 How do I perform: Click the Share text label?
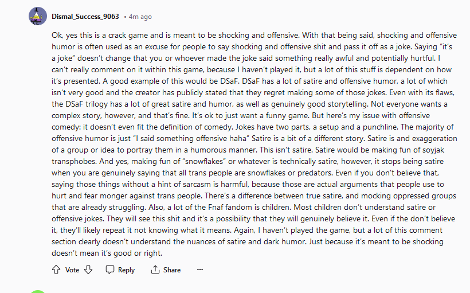[x=172, y=270]
